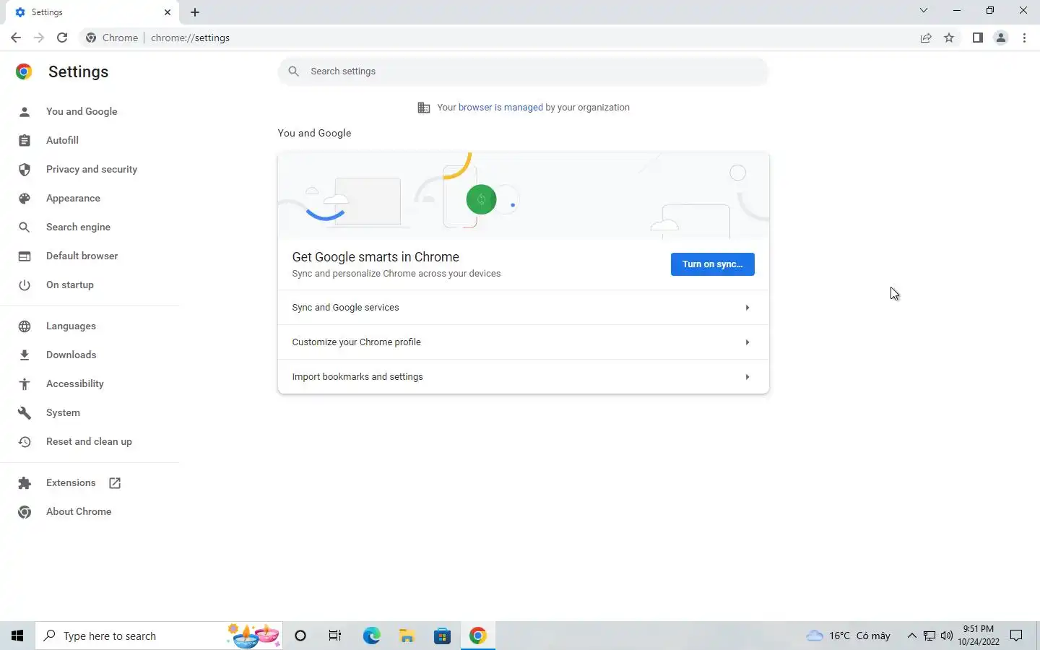Open Microsoft Store from taskbar
The width and height of the screenshot is (1040, 650).
(442, 636)
